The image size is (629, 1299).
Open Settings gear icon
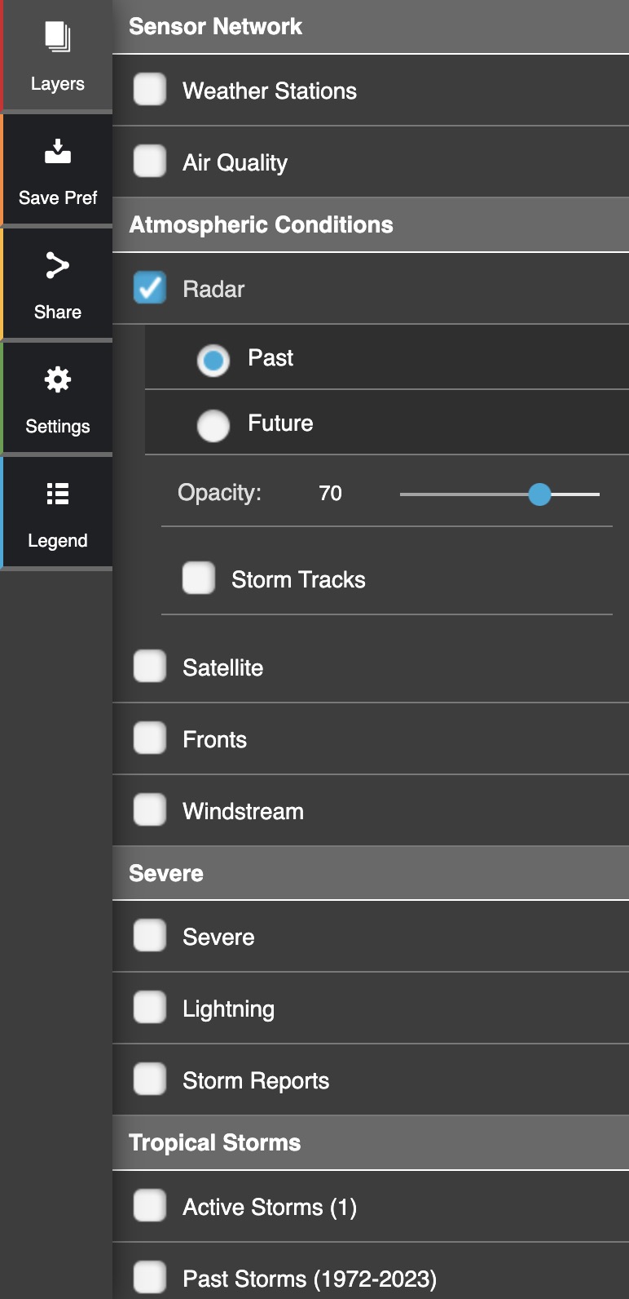click(57, 379)
